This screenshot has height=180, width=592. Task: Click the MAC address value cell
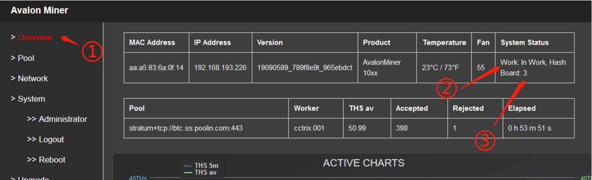[x=156, y=68]
